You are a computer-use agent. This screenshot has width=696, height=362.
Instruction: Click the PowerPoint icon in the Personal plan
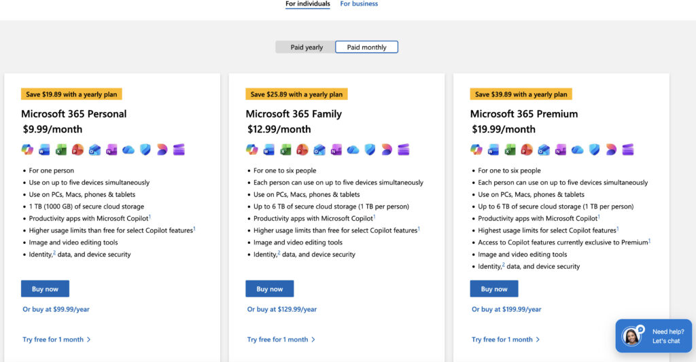click(77, 149)
